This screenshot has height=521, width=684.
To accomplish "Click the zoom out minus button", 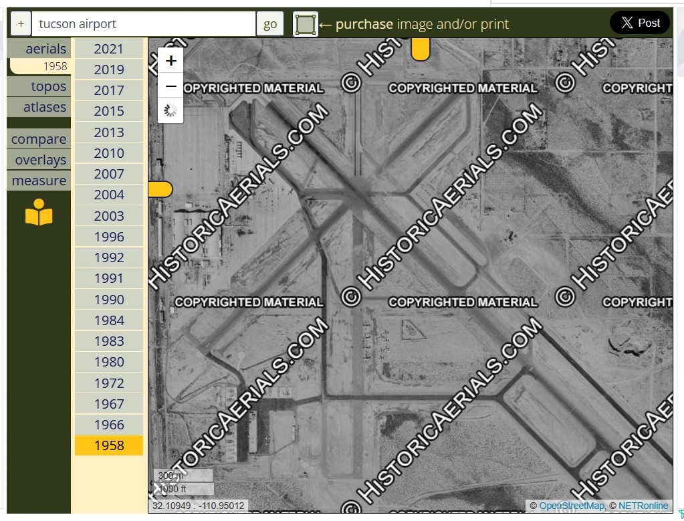I will tap(170, 86).
